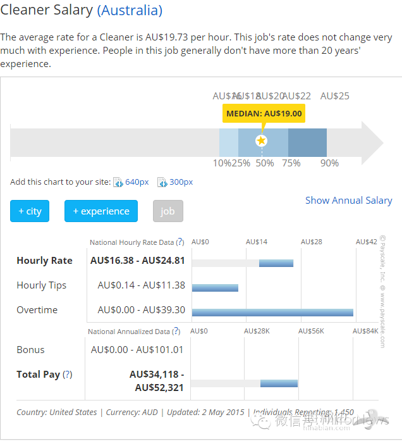Click the Hourly Rate row label
The width and height of the screenshot is (402, 441).
(45, 261)
